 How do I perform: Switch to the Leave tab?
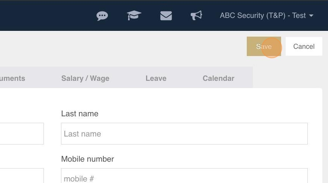pos(156,78)
